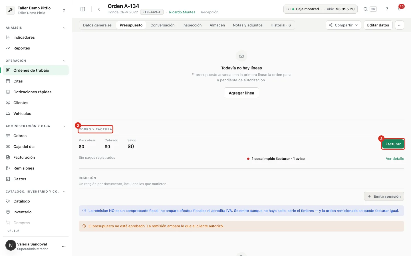The height and width of the screenshot is (256, 411).
Task: Toggle the sidebar panel icon
Action: click(x=83, y=9)
